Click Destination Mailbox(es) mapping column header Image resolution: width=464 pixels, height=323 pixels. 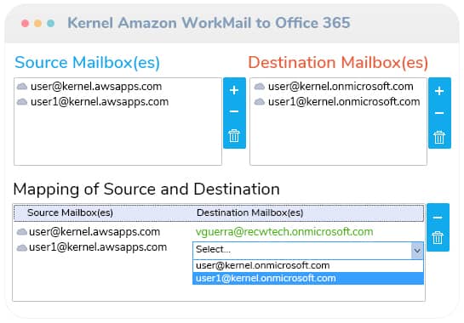pos(249,212)
